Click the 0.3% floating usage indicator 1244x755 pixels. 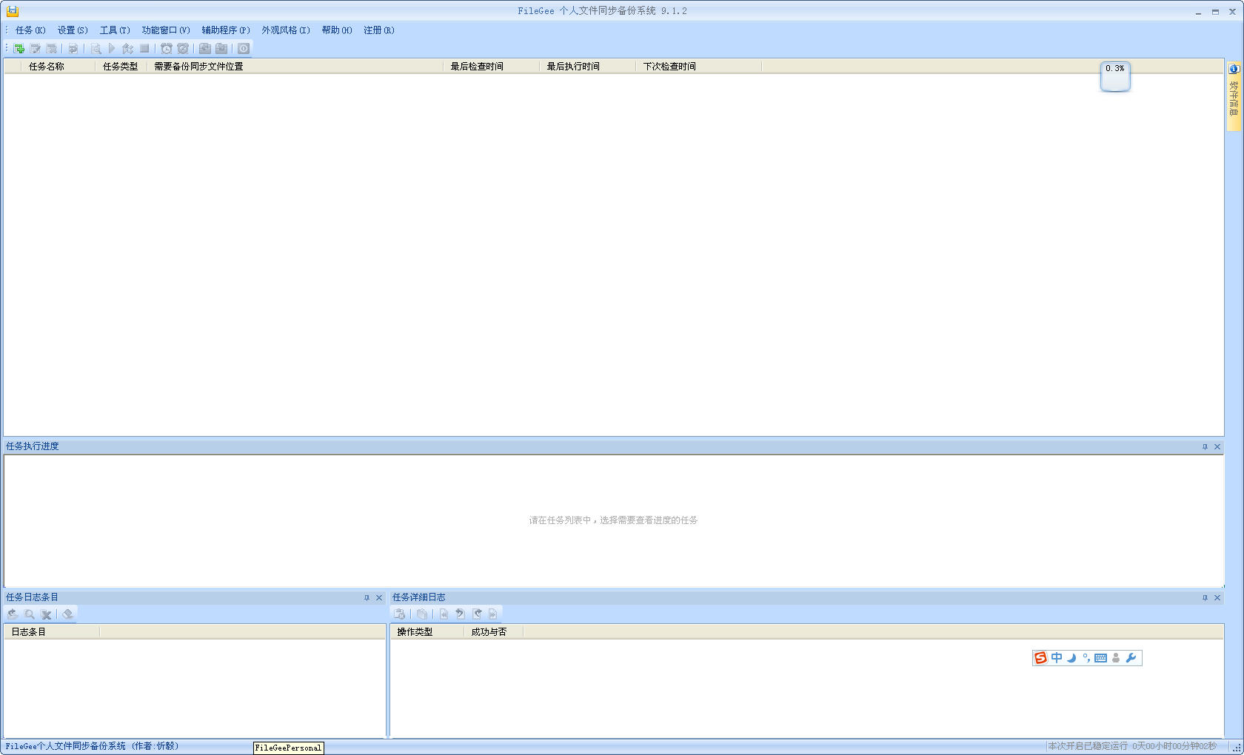1115,76
